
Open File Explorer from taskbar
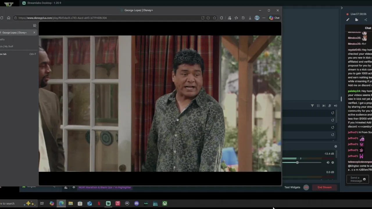tap(71, 203)
